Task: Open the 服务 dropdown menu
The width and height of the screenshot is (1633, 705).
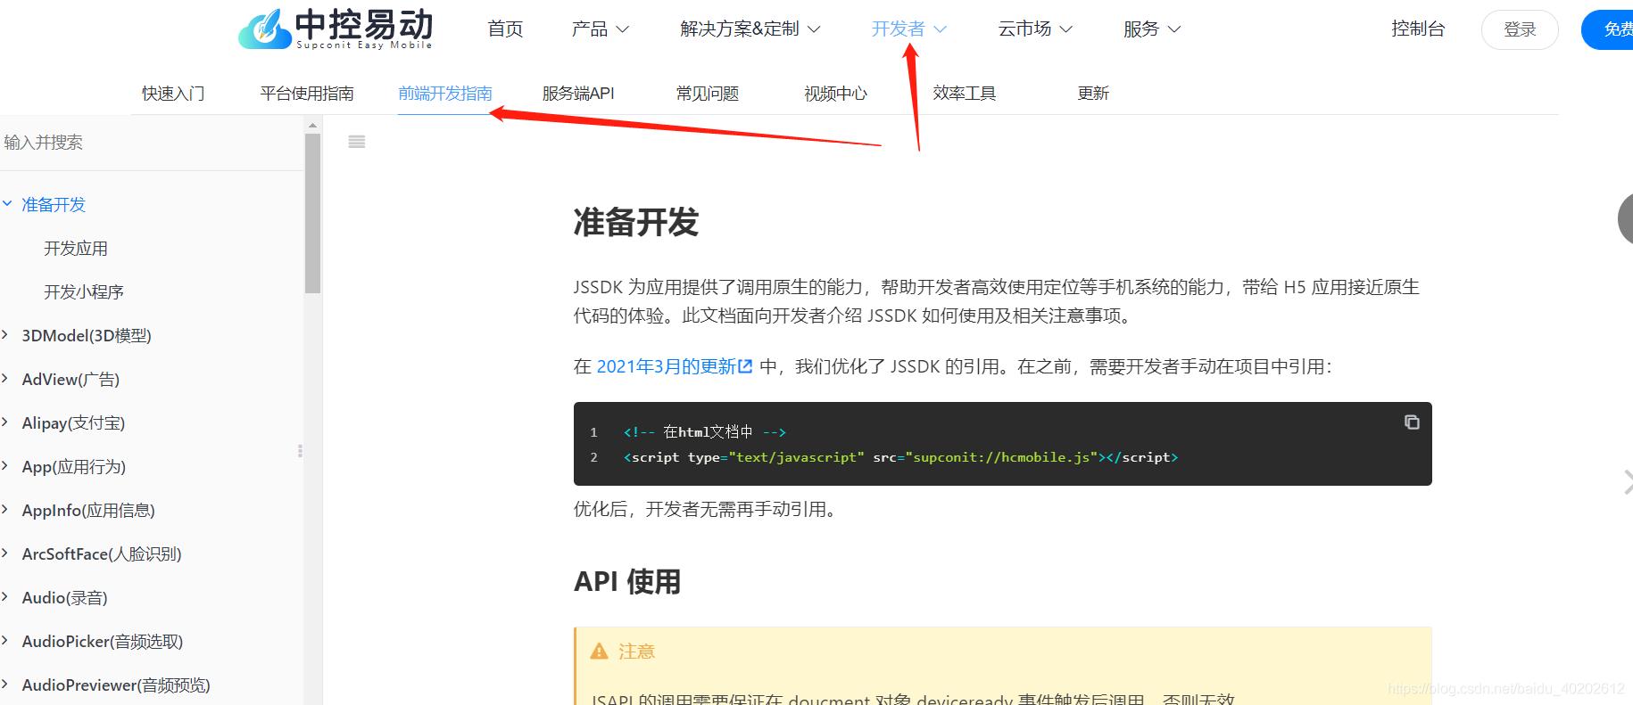Action: point(1152,29)
